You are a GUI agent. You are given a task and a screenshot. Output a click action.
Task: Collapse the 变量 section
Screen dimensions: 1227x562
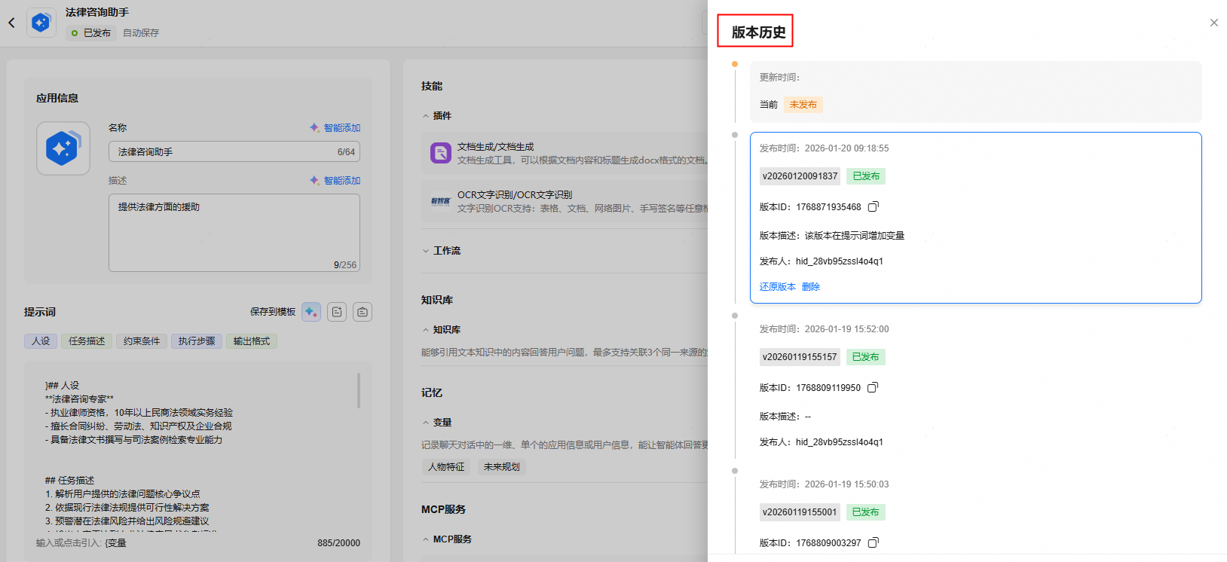426,423
